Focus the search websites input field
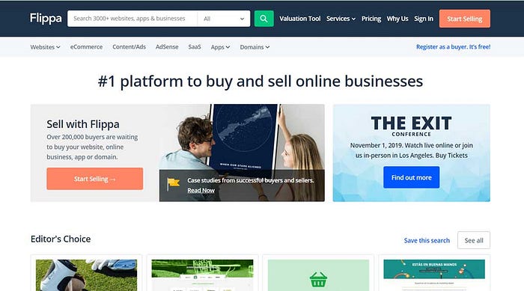Screen dimensions: 524x291 pos(132,19)
